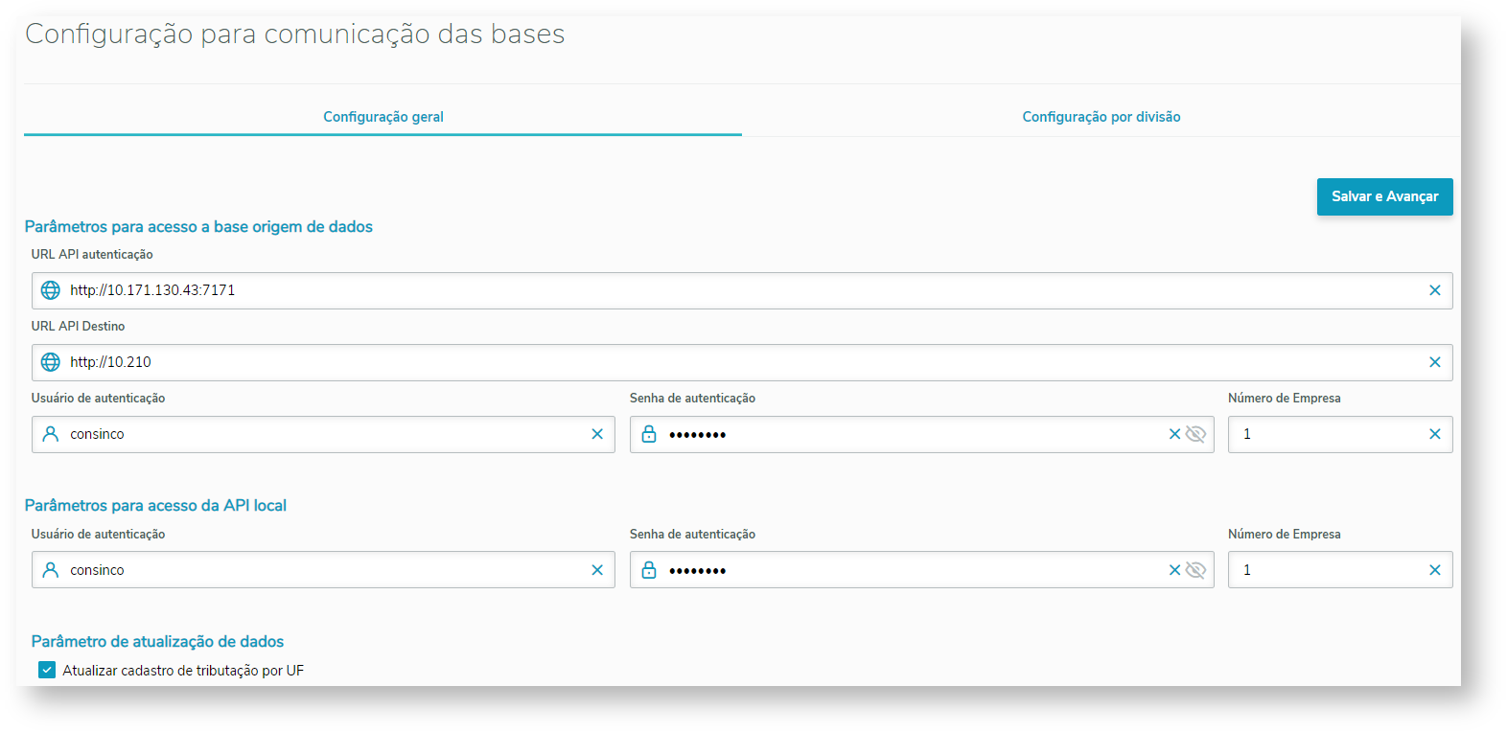The width and height of the screenshot is (1507, 732).
Task: Switch to Configuração geral tab
Action: point(383,117)
